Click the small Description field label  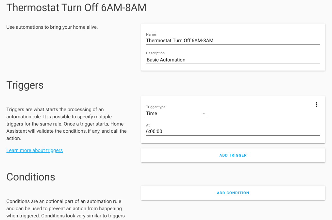(x=155, y=53)
